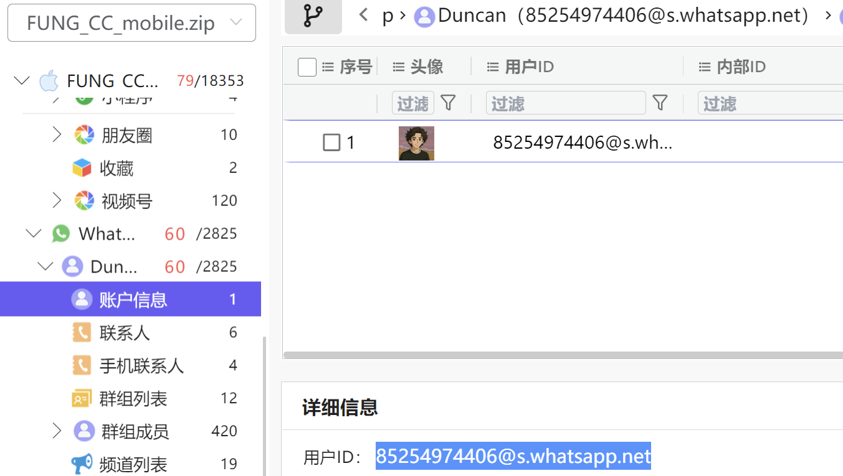Click the back arrow in breadcrumb bar
843x476 pixels.
click(364, 15)
